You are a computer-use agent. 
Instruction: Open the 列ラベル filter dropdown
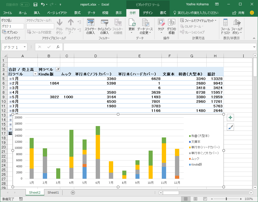(57, 70)
